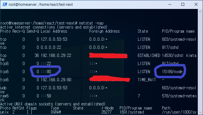
Task: Minimize the terminal window
Action: coord(170,4)
